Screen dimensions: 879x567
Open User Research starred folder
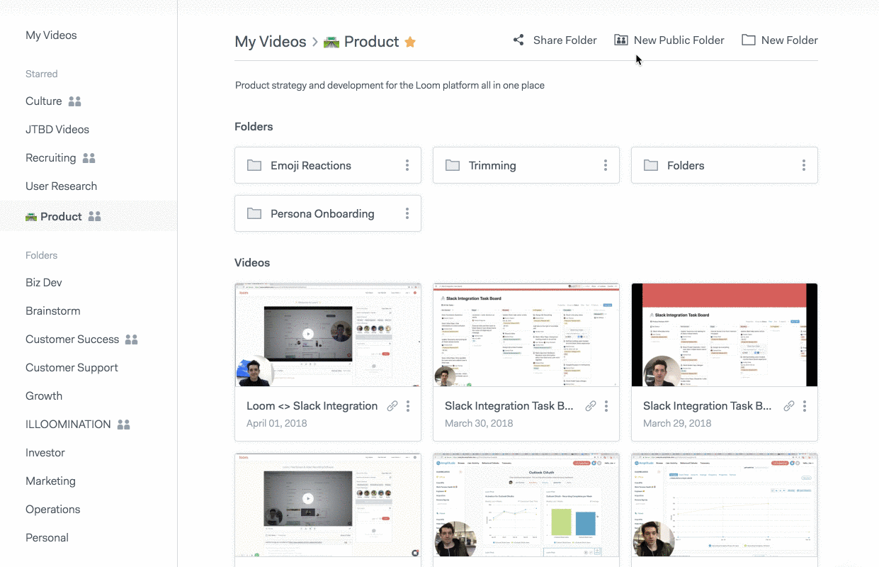point(61,186)
